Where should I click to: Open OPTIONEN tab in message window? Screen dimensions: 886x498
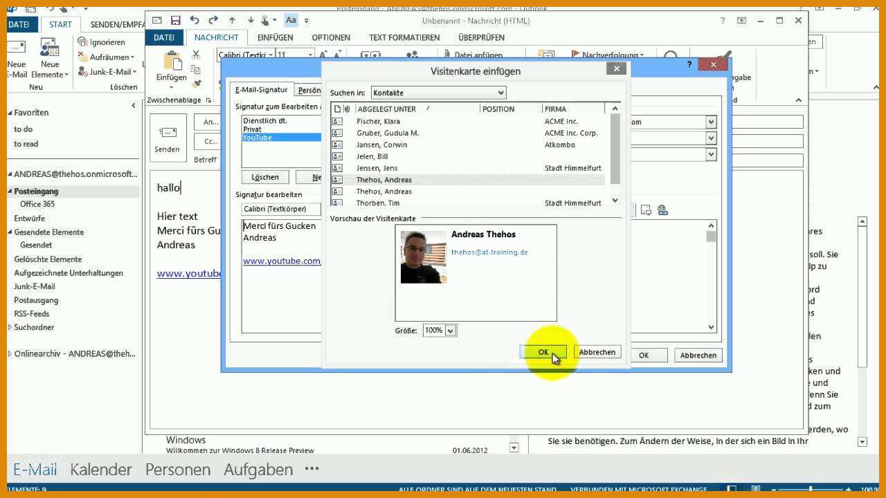(x=331, y=37)
